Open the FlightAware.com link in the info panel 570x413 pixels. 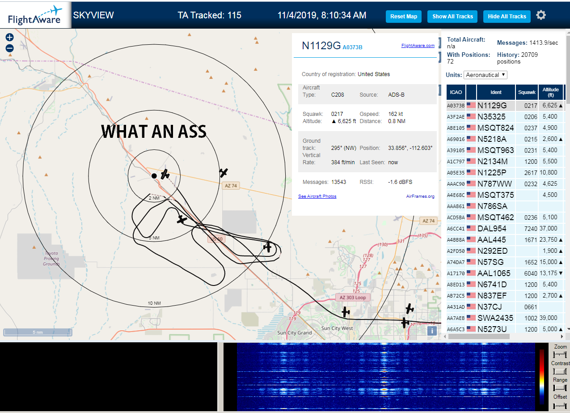pyautogui.click(x=418, y=46)
